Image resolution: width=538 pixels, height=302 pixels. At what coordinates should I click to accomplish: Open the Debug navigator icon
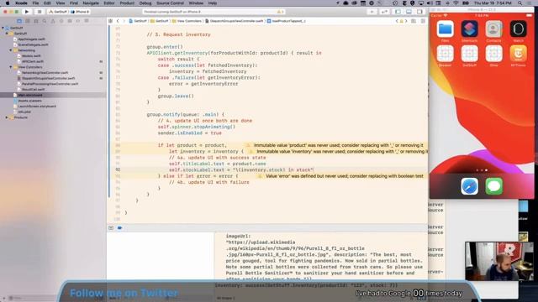70,21
